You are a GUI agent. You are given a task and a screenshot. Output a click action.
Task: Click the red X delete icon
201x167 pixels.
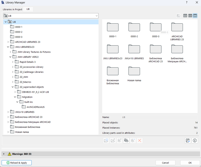tap(140, 141)
